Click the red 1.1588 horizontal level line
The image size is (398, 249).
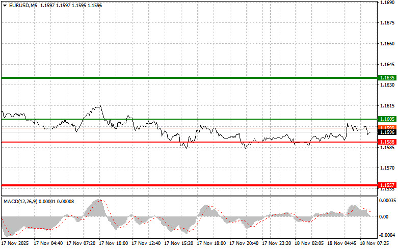pos(190,142)
